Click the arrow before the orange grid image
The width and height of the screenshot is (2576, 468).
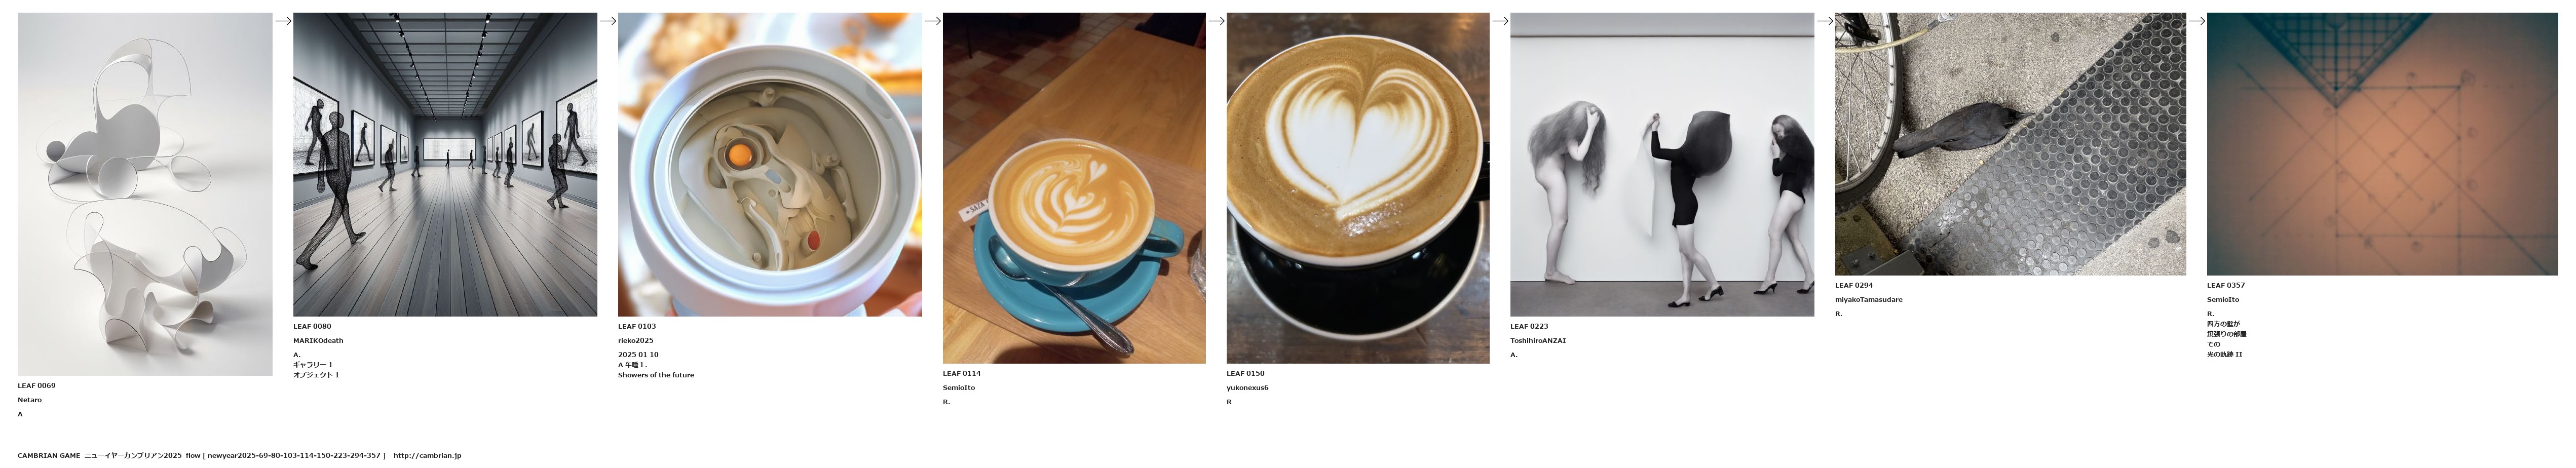pos(2197,21)
